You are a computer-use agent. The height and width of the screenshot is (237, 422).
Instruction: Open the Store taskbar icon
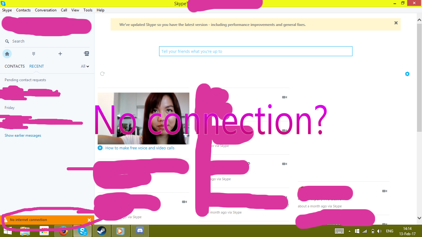click(x=44, y=231)
